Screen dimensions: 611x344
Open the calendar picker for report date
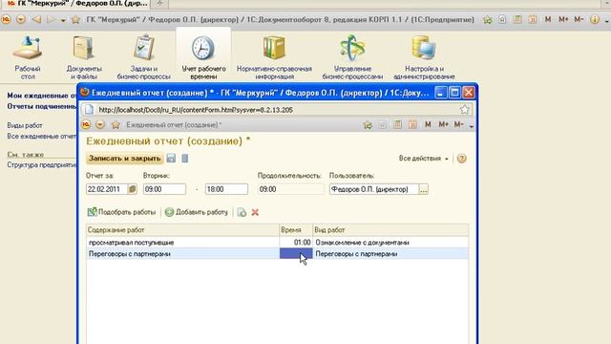(132, 189)
